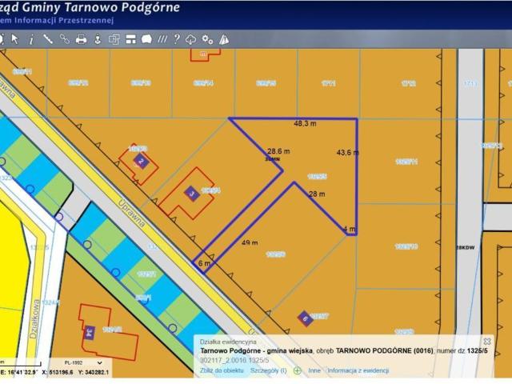Print the map using printer icon
512x384 pixels.
81,38
